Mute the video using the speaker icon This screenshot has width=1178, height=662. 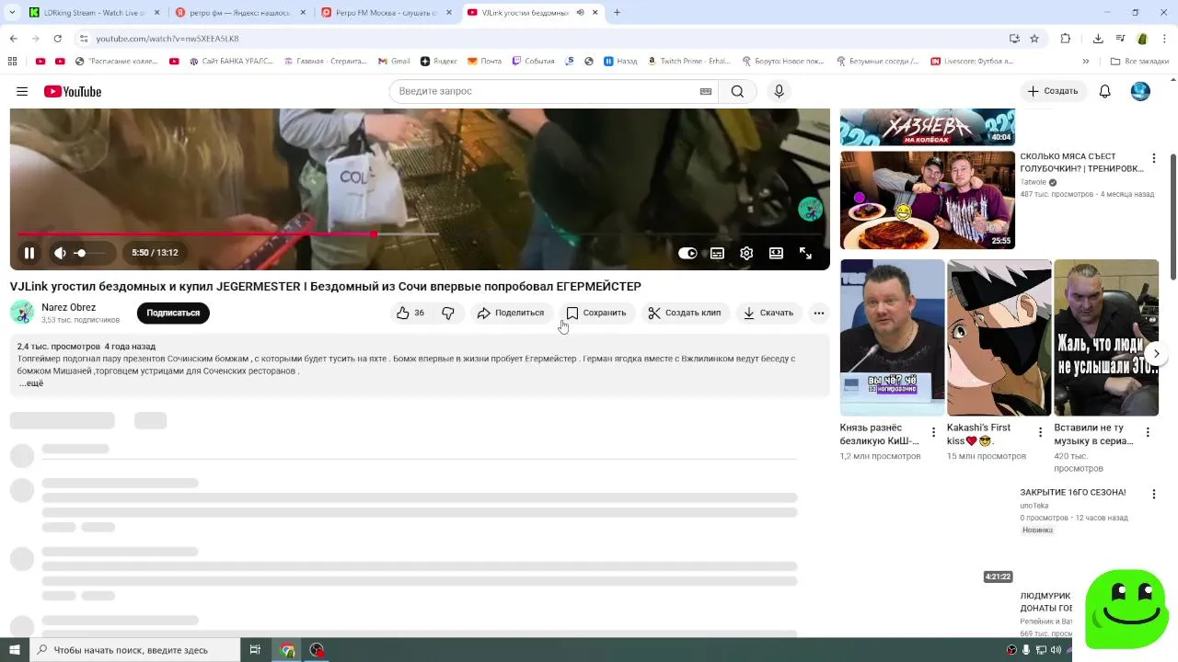(60, 253)
